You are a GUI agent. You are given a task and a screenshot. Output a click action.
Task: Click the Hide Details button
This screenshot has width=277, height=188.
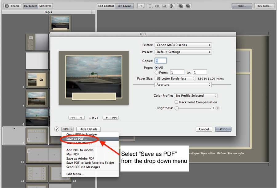pyautogui.click(x=88, y=129)
